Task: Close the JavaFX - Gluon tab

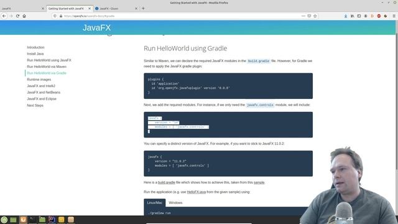Action: pyautogui.click(x=136, y=8)
